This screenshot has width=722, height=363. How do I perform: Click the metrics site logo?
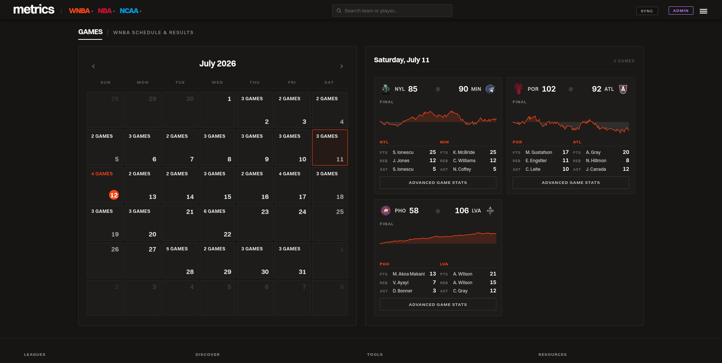[34, 10]
